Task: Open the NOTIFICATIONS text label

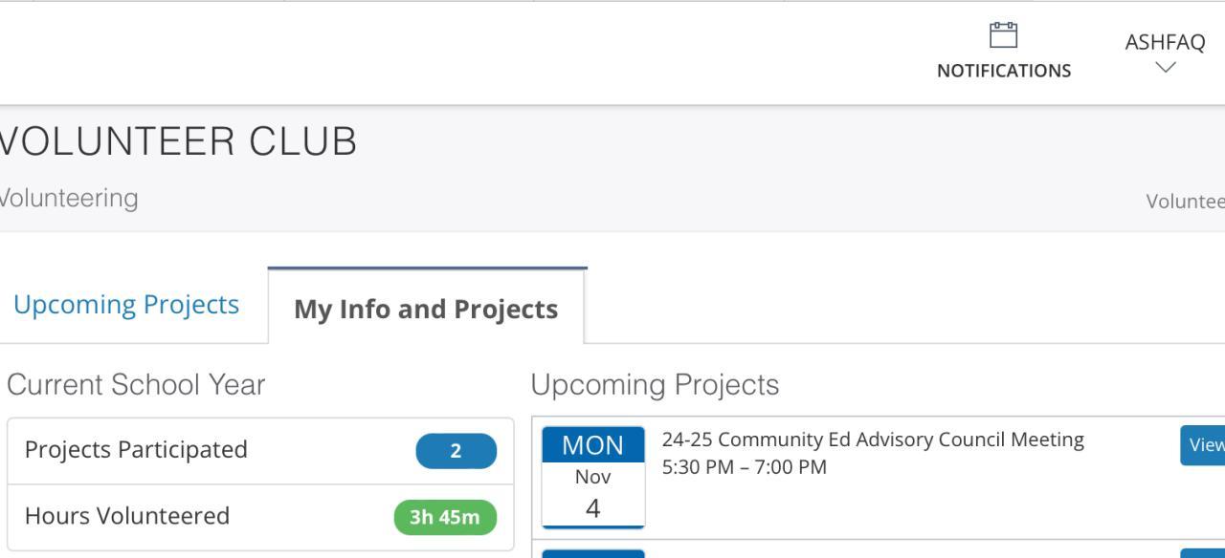Action: pos(1004,71)
